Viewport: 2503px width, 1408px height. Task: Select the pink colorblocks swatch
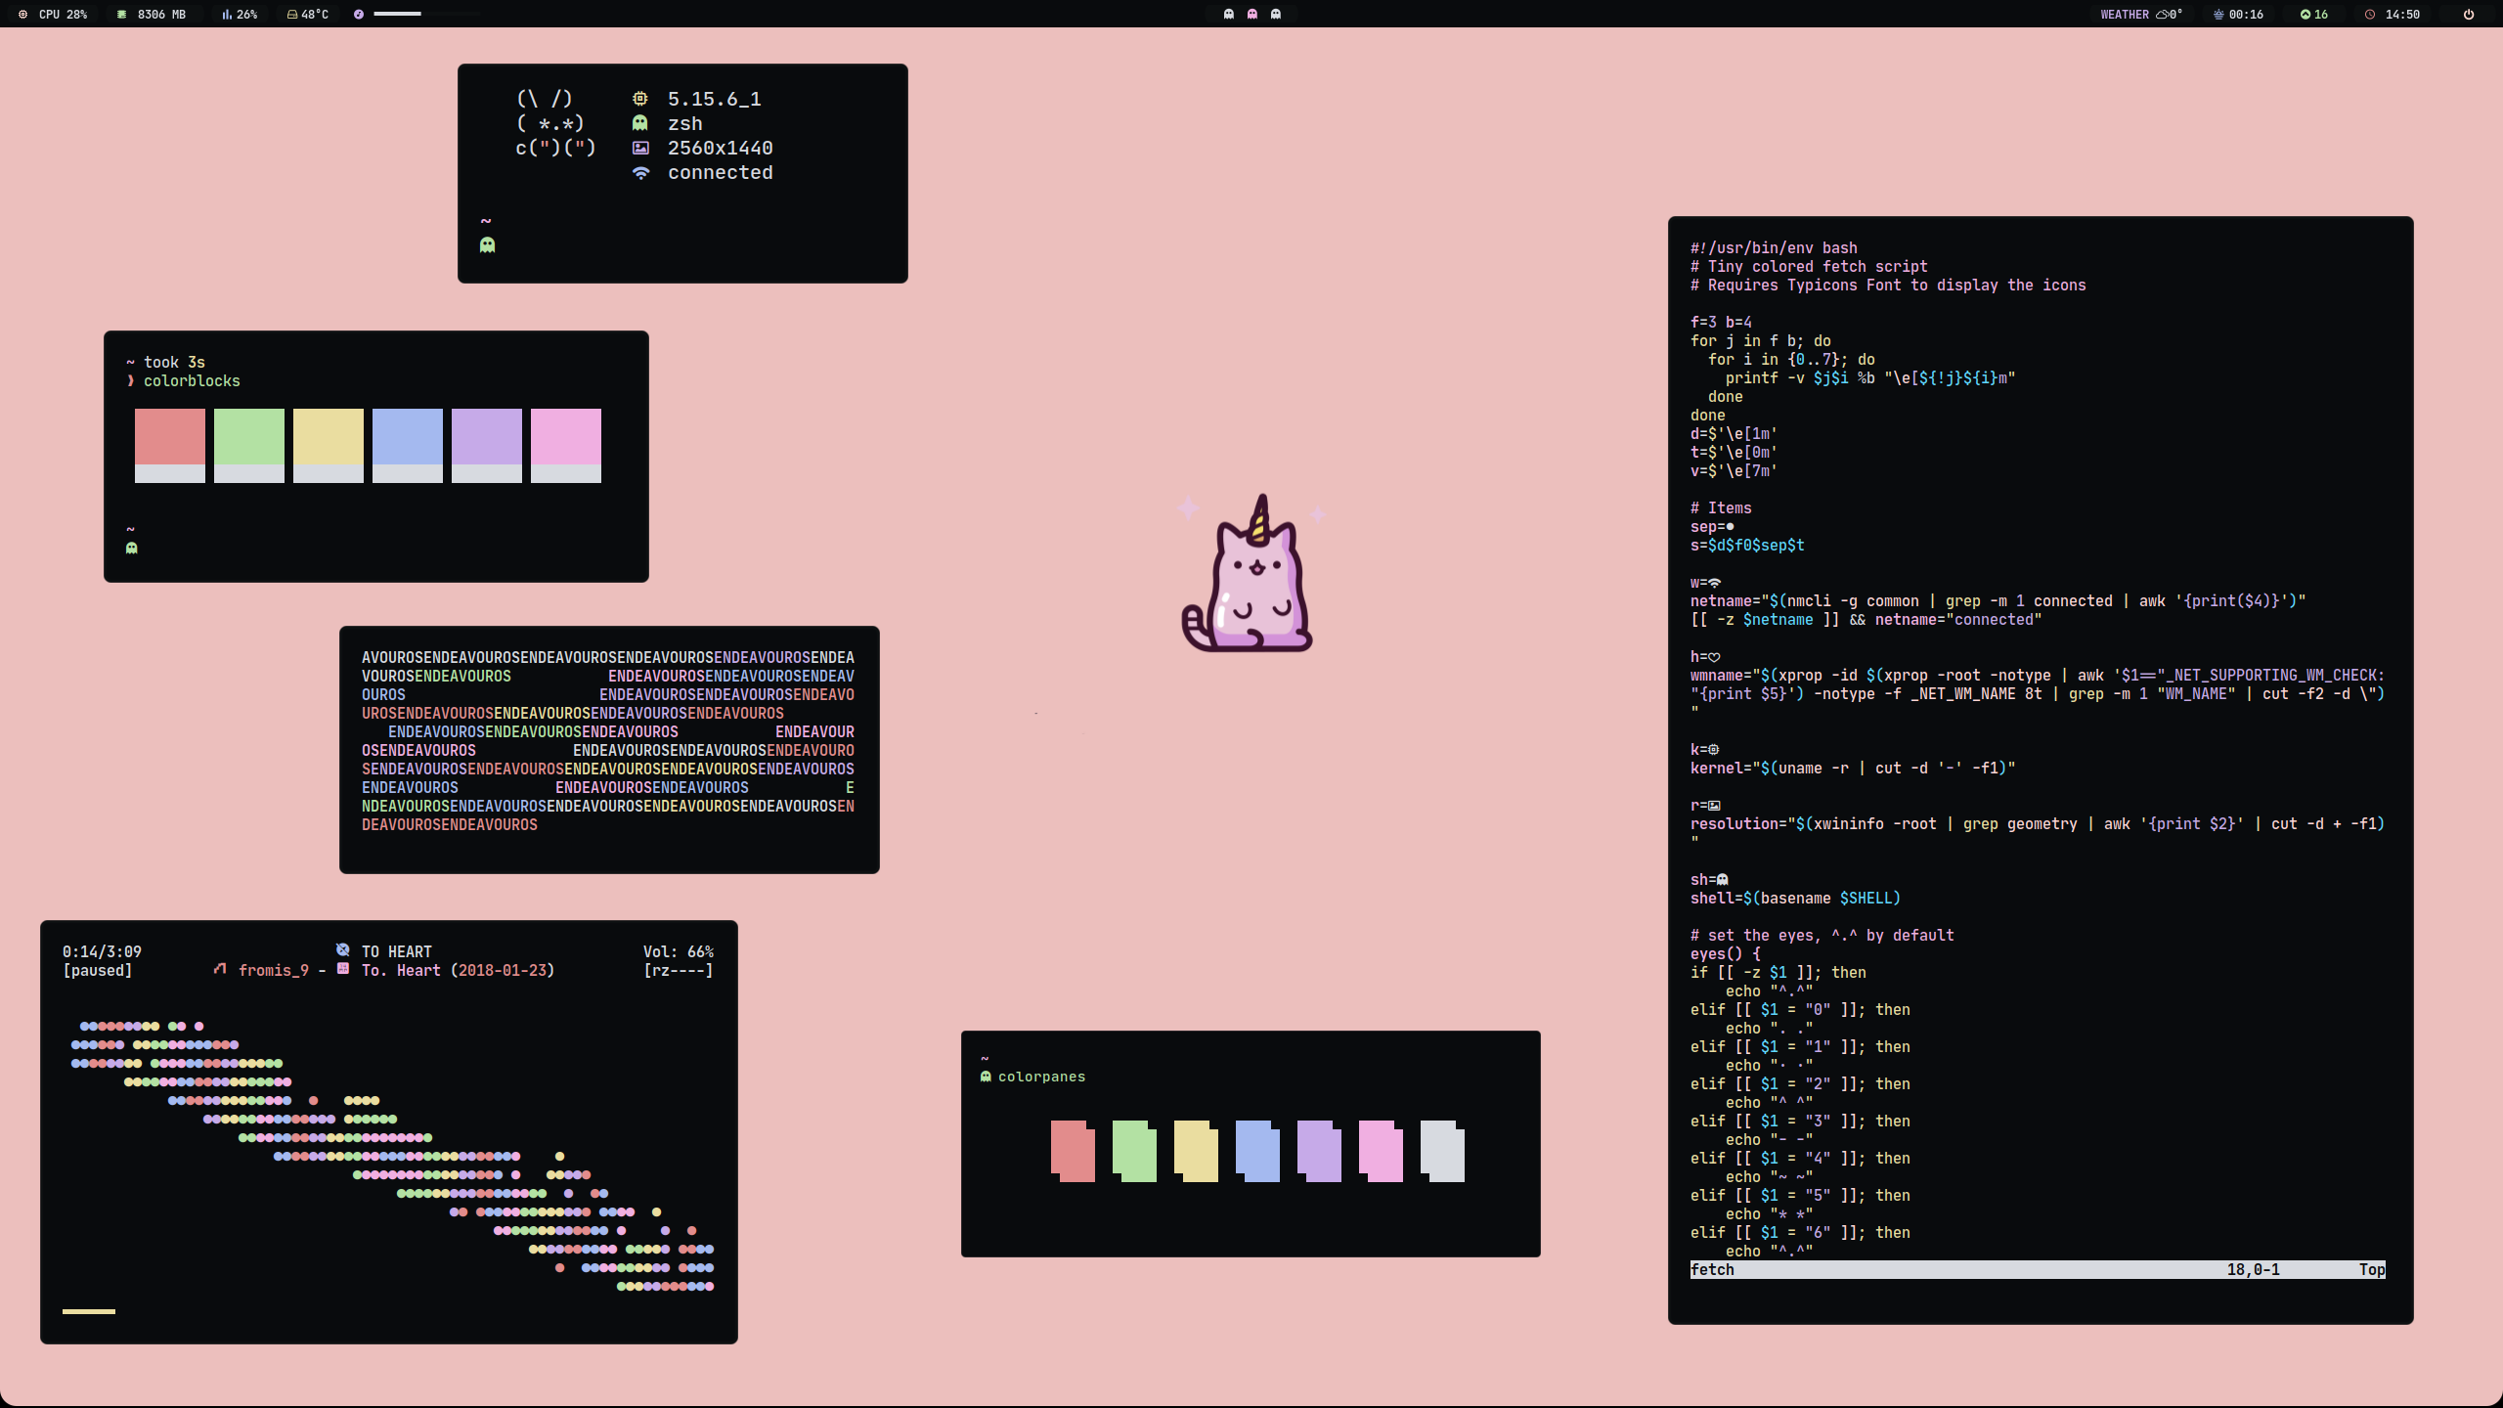566,445
